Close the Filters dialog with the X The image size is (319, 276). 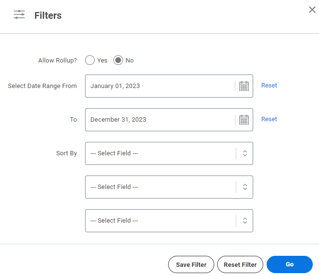tap(312, 10)
